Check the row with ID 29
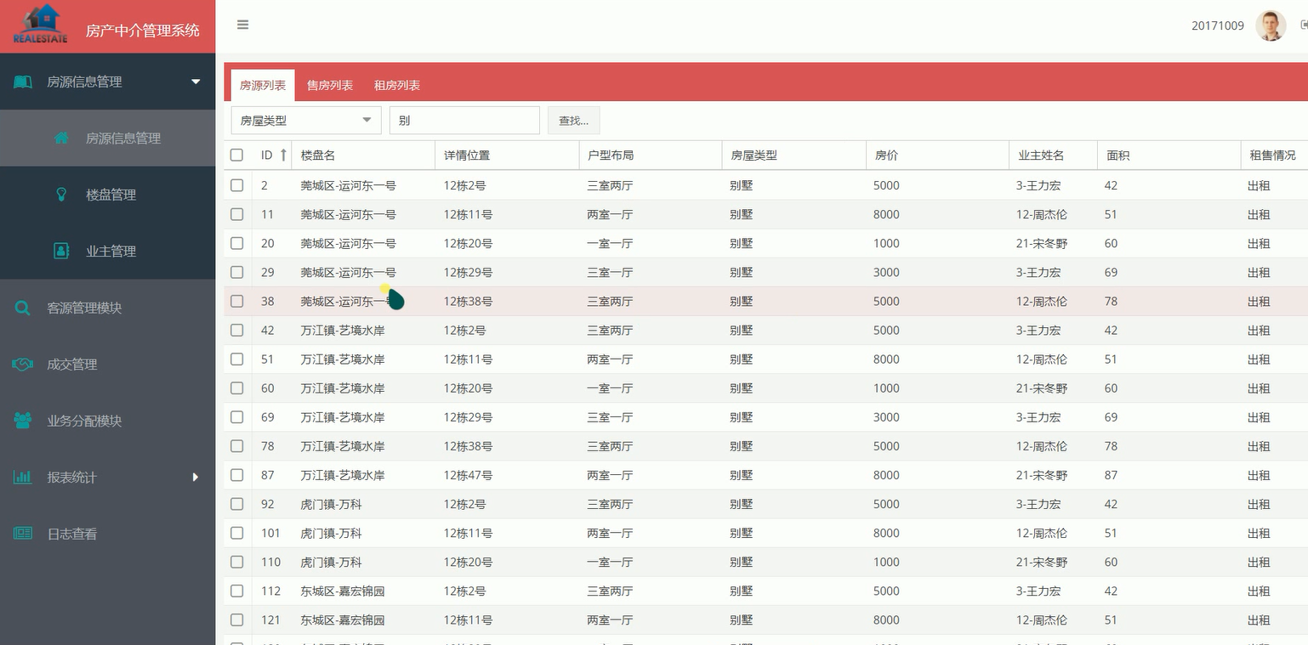Screen dimensions: 1308x645 [x=237, y=272]
